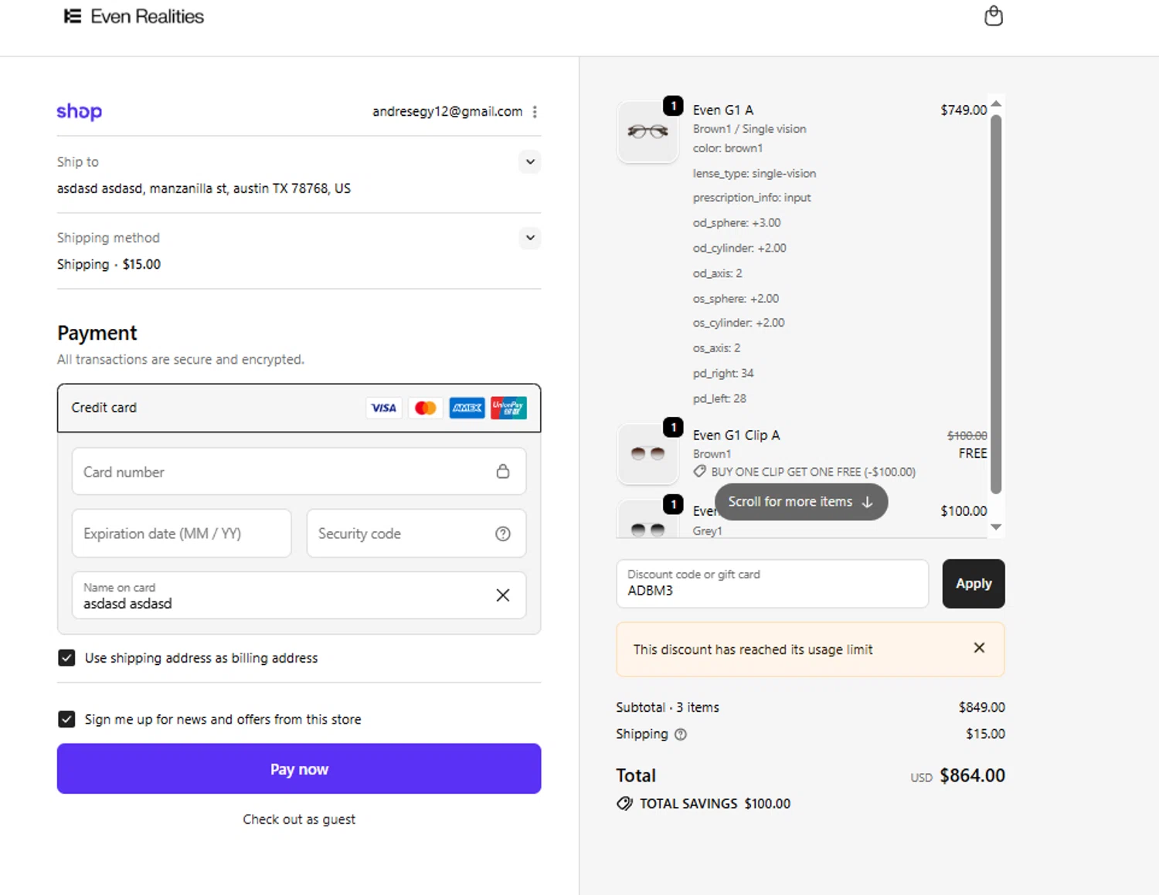The width and height of the screenshot is (1159, 895).
Task: Click the lense_type: single-vision line
Action: click(754, 174)
